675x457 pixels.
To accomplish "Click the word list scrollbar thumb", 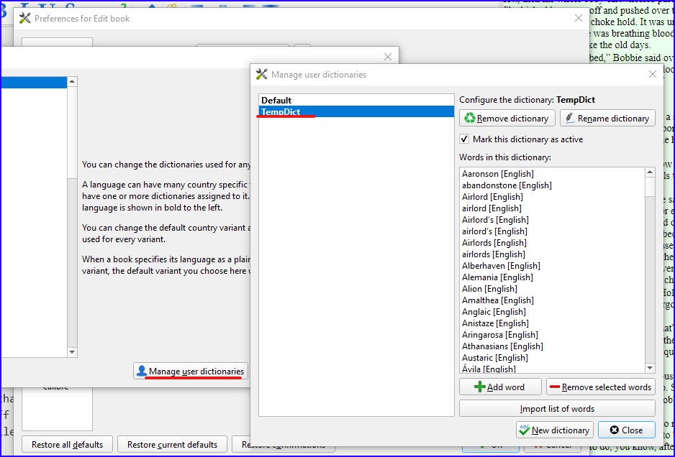I will point(650,187).
